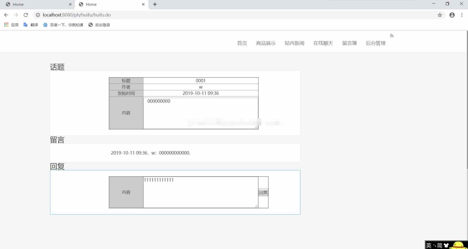Minimize the browser window

434,4
